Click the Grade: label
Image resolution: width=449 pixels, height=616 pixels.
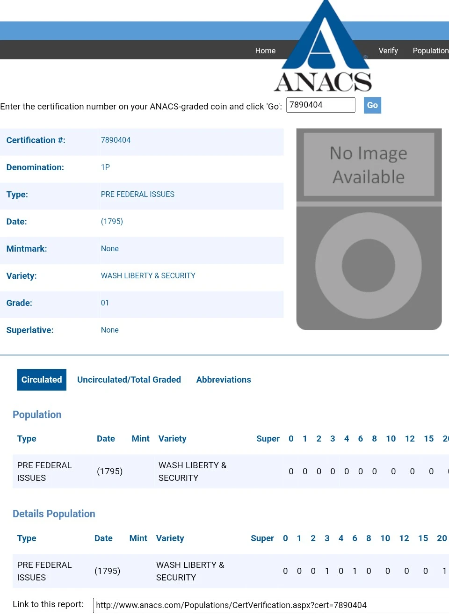(19, 303)
